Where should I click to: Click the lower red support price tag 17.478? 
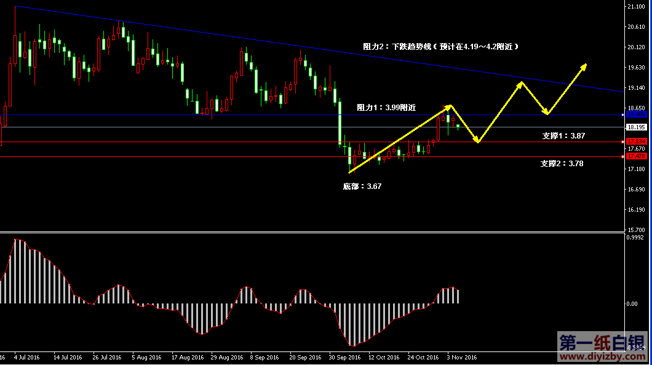click(636, 156)
